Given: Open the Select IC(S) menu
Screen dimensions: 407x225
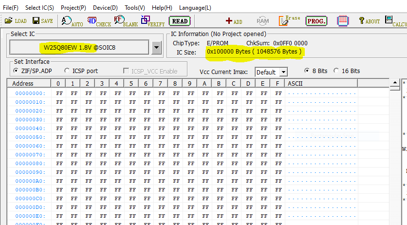Looking at the screenshot, I should tap(39, 8).
